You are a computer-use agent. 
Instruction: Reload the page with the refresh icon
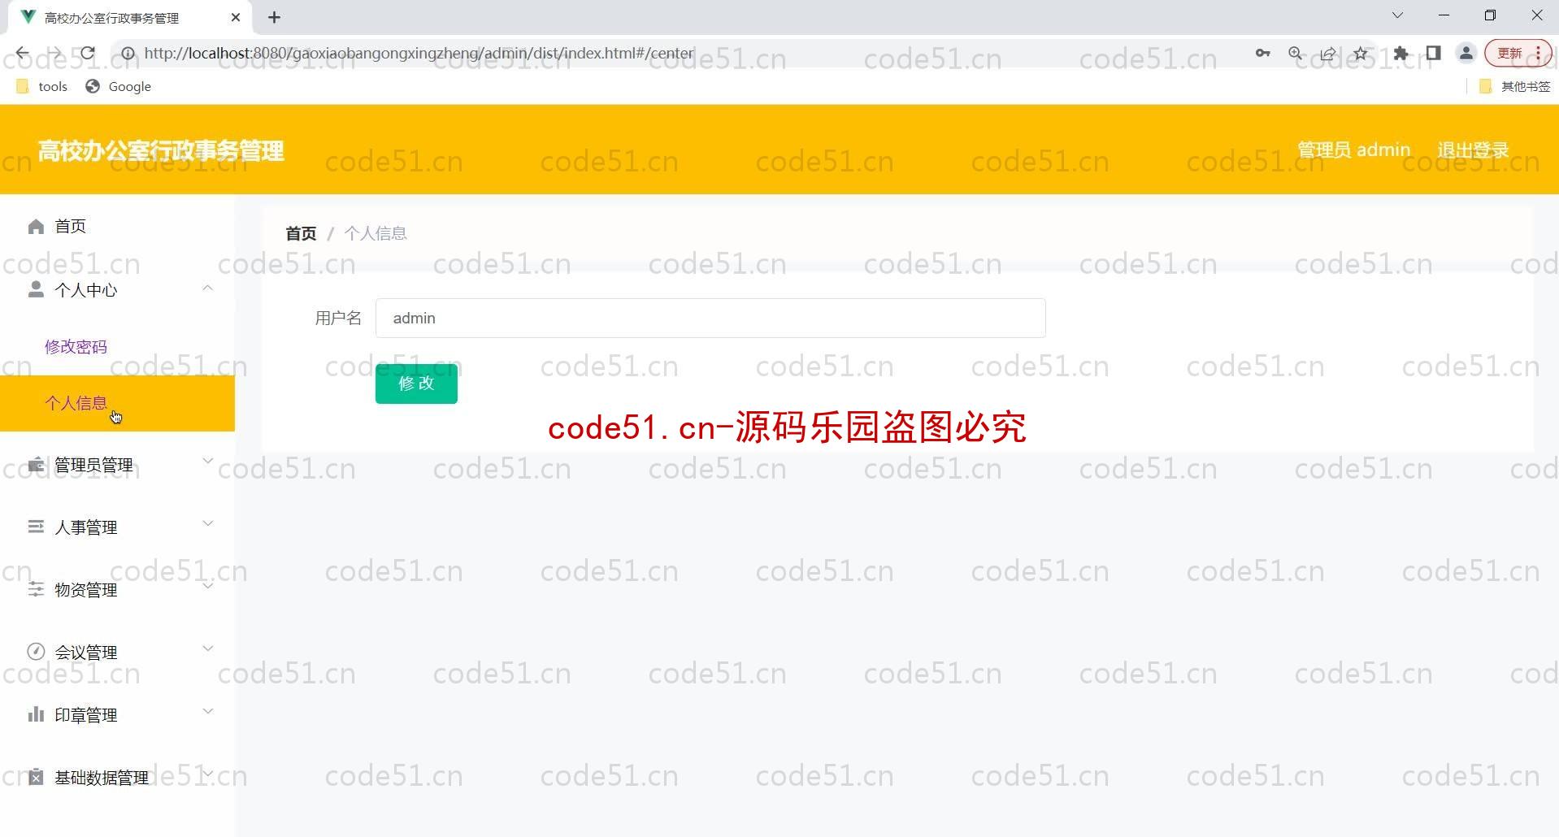click(88, 54)
